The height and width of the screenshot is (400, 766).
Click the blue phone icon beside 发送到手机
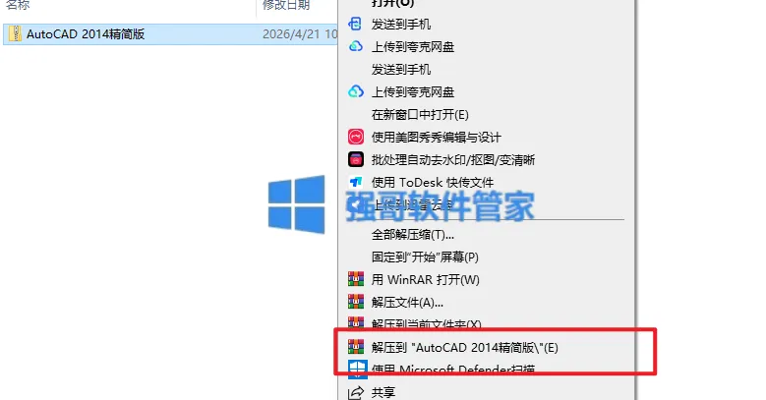pos(355,24)
